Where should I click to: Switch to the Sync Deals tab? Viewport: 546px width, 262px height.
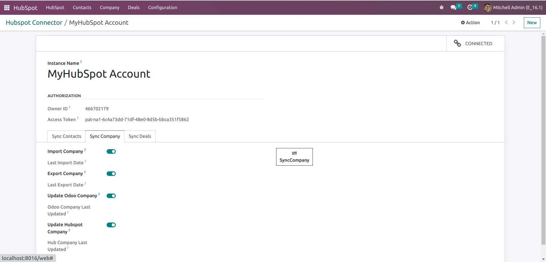tap(140, 136)
